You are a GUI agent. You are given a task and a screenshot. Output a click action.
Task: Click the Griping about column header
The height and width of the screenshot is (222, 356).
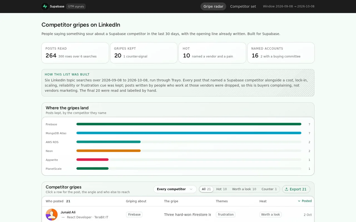pyautogui.click(x=136, y=201)
